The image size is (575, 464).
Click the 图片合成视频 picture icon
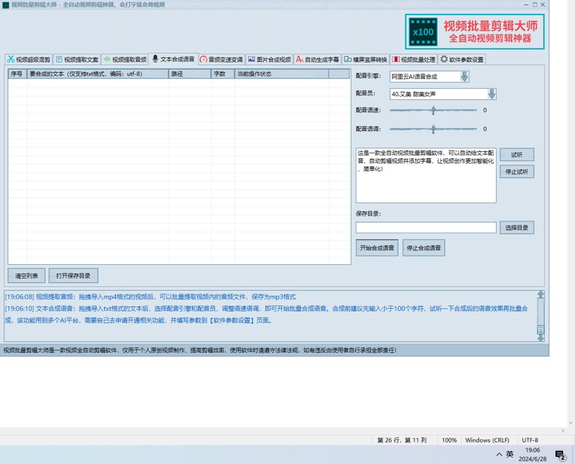(x=251, y=60)
